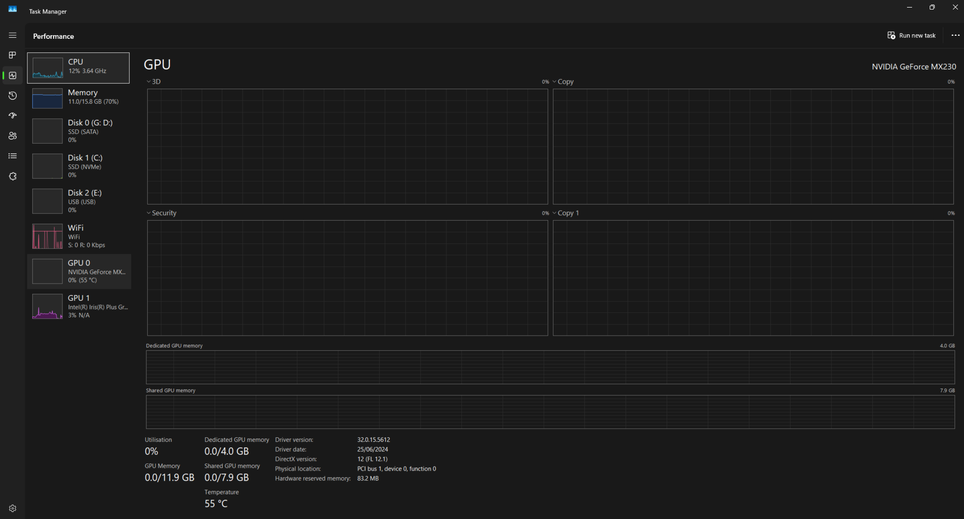Open App history from the sidebar

tap(13, 96)
